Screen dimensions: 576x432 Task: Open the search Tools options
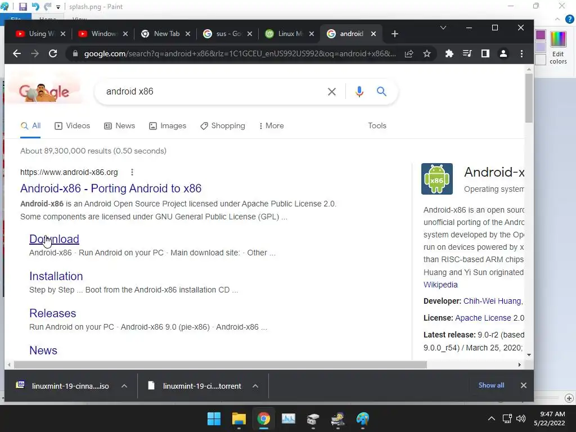(x=377, y=125)
